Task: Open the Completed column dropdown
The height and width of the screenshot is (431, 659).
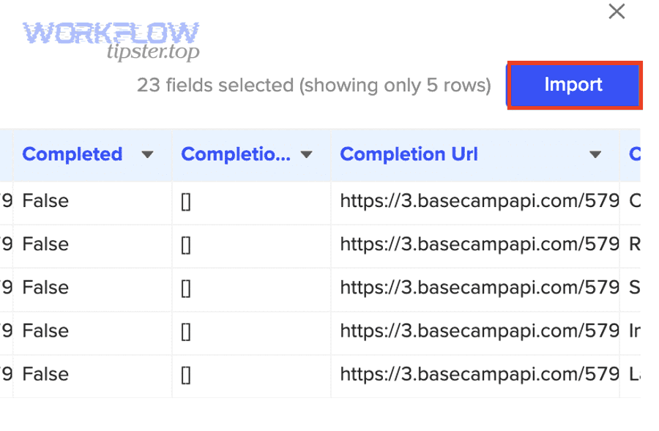Action: (147, 154)
